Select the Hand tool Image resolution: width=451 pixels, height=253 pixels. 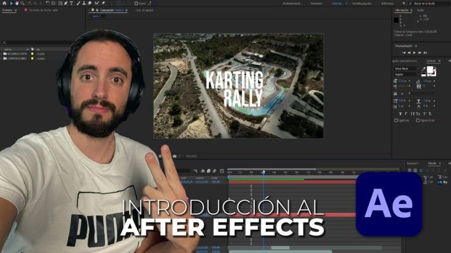coord(17,3)
